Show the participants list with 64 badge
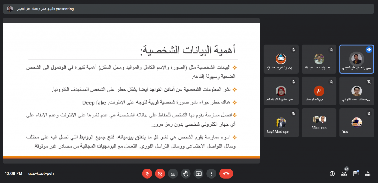The height and width of the screenshot is (183, 378). (344, 173)
